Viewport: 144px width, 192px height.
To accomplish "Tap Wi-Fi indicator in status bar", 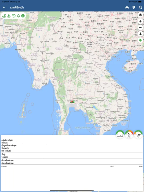I will [x=129, y=2].
